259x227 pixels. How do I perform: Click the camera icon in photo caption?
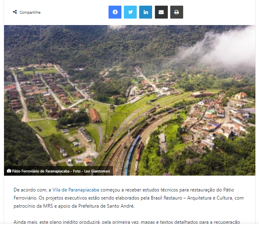9,171
